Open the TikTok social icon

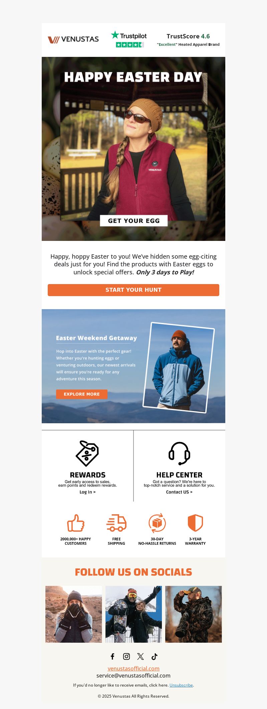coord(154,656)
